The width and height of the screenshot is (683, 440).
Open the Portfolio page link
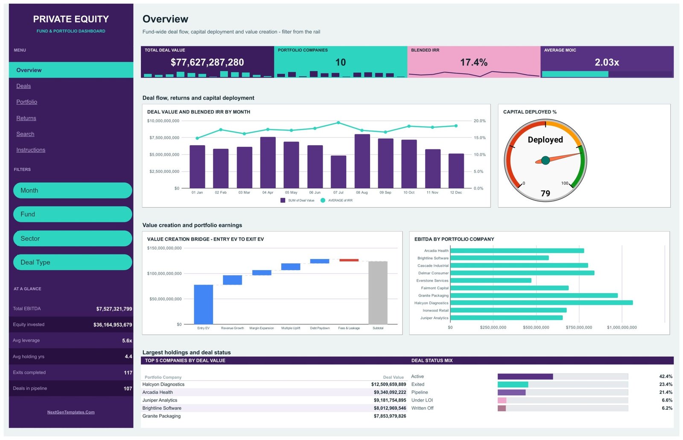tap(26, 102)
